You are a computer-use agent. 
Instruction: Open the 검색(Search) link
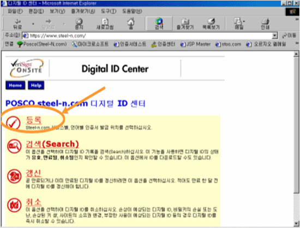[x=52, y=144]
